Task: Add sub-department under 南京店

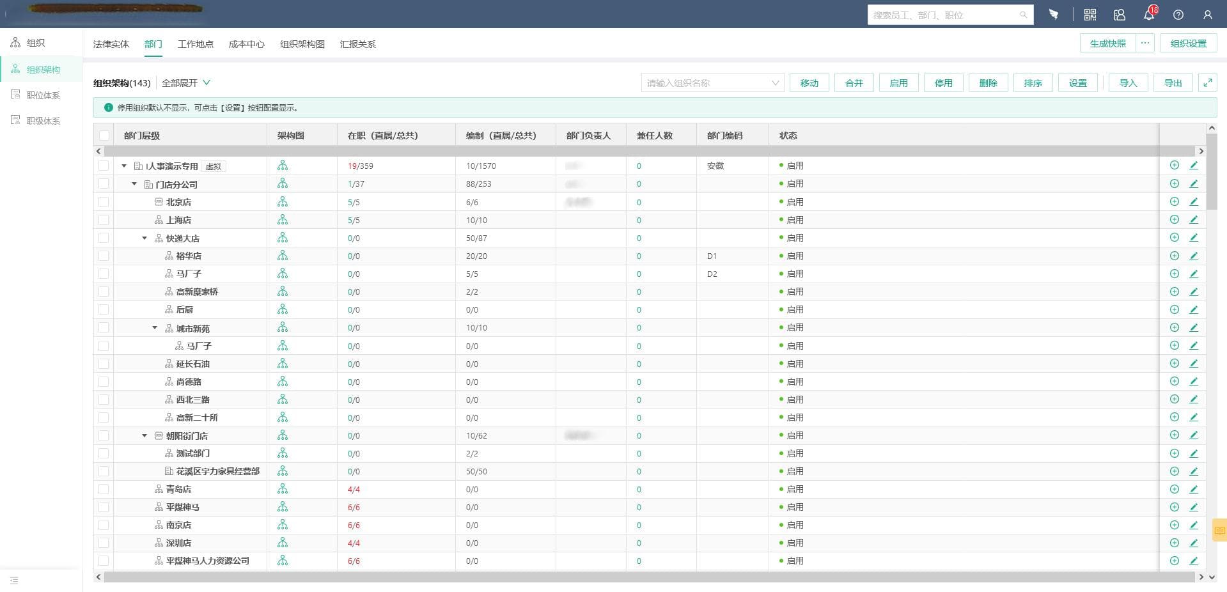Action: 1175,525
